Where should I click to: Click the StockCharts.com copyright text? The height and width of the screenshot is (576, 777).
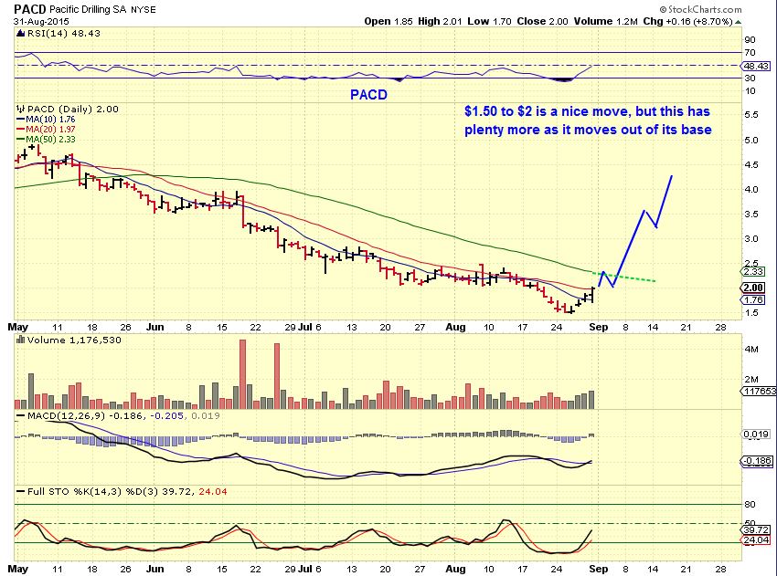700,9
